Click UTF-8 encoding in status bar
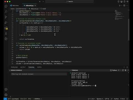This screenshot has height=100, width=133. tap(107, 99)
